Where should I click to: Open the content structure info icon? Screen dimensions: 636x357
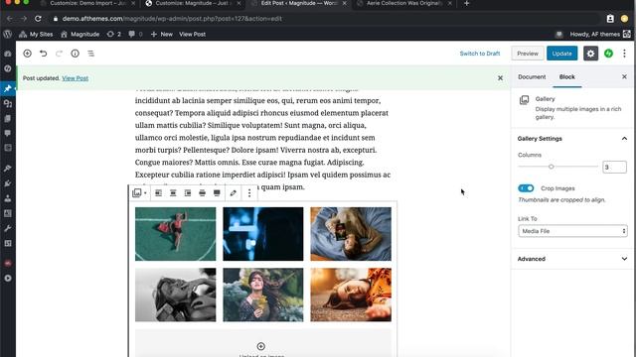point(76,54)
